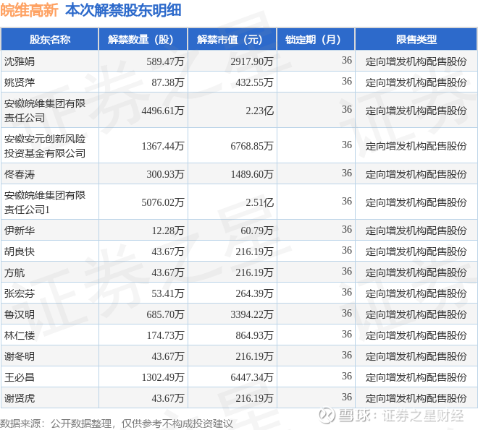Open the 皖维高新 stock title link
The image size is (478, 430).
click(x=29, y=11)
